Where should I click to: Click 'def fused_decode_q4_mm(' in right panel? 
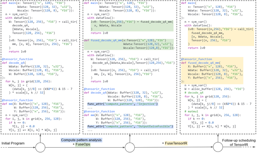click(201, 63)
